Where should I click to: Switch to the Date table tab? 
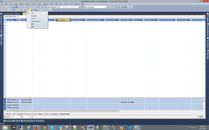click(x=14, y=114)
